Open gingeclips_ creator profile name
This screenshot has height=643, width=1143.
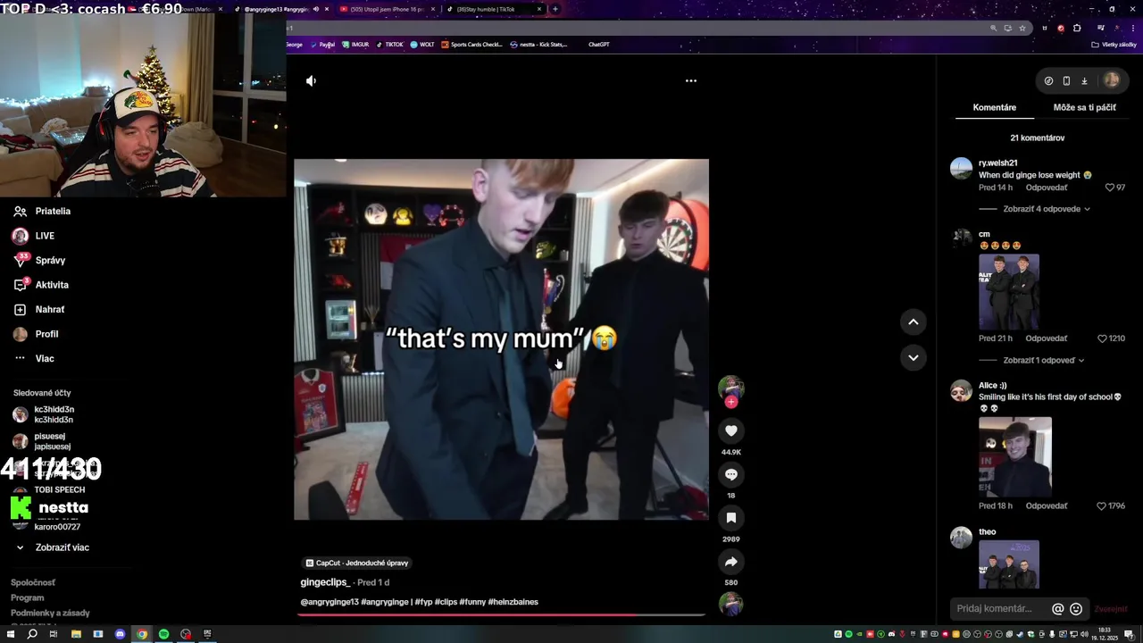pos(325,582)
